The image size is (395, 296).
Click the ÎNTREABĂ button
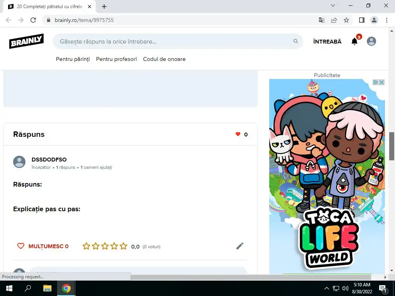pyautogui.click(x=327, y=42)
